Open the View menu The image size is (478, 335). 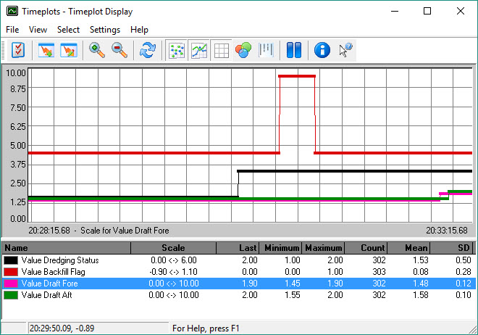38,30
